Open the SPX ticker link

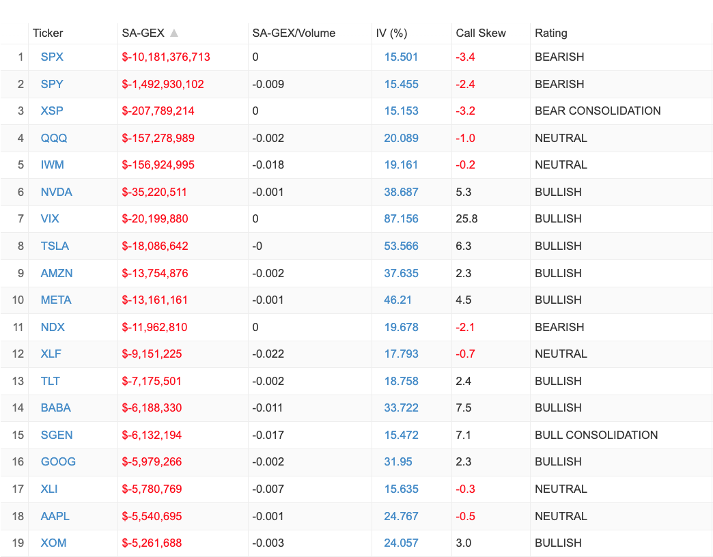pyautogui.click(x=52, y=57)
